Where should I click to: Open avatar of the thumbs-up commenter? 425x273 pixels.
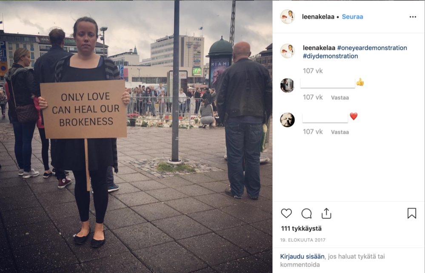pos(287,85)
